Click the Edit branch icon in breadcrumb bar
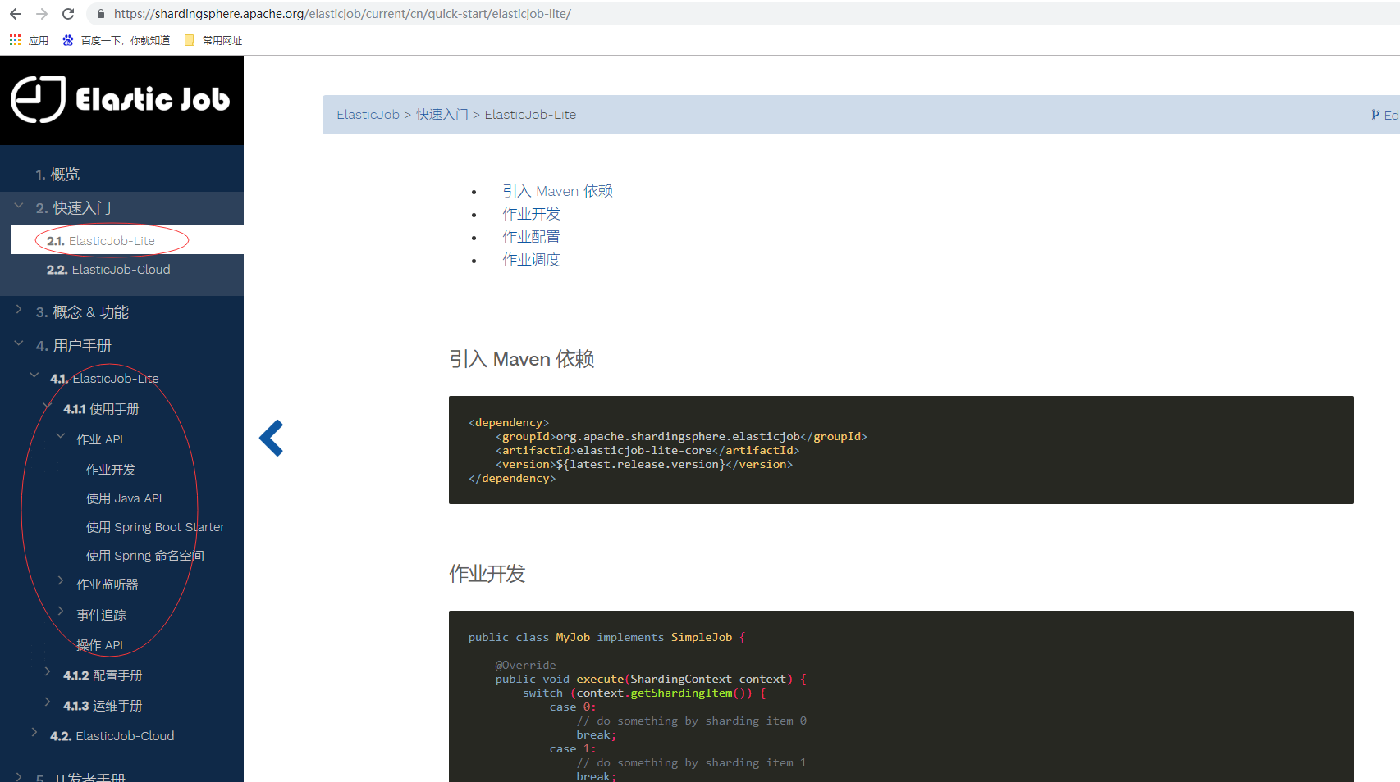1400x782 pixels. 1375,115
